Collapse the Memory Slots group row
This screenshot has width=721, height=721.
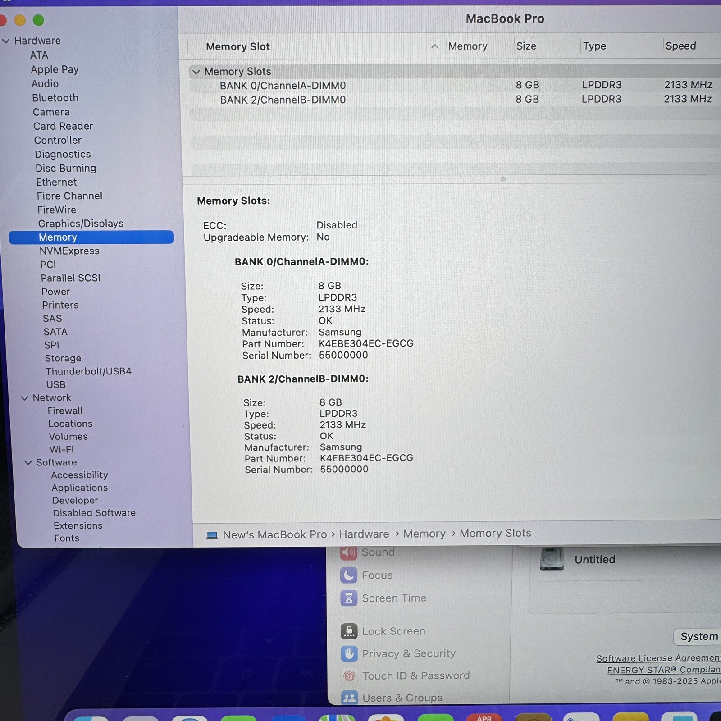click(x=196, y=72)
